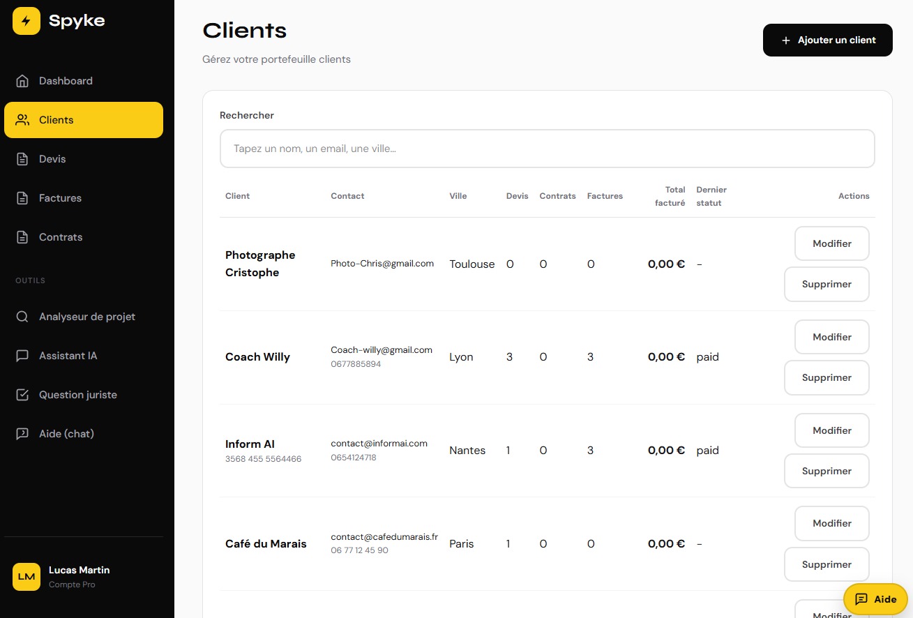Open the Assistant IA tool
Image resolution: width=913 pixels, height=618 pixels.
coord(68,356)
